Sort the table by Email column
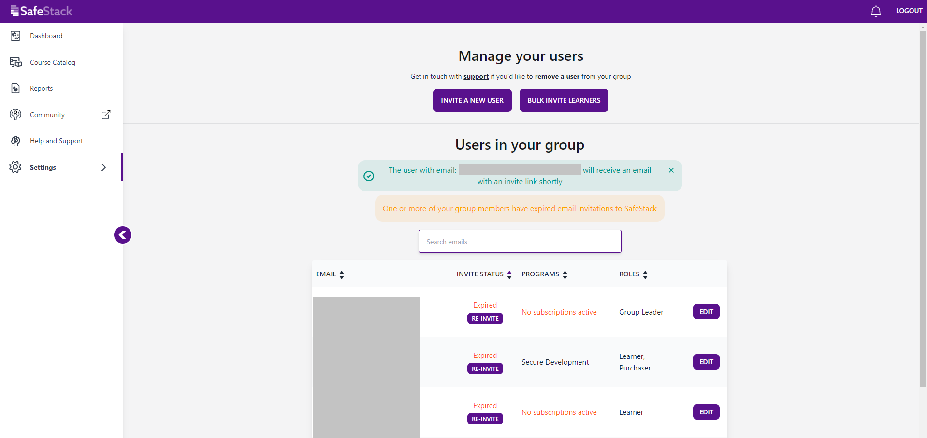 (342, 274)
